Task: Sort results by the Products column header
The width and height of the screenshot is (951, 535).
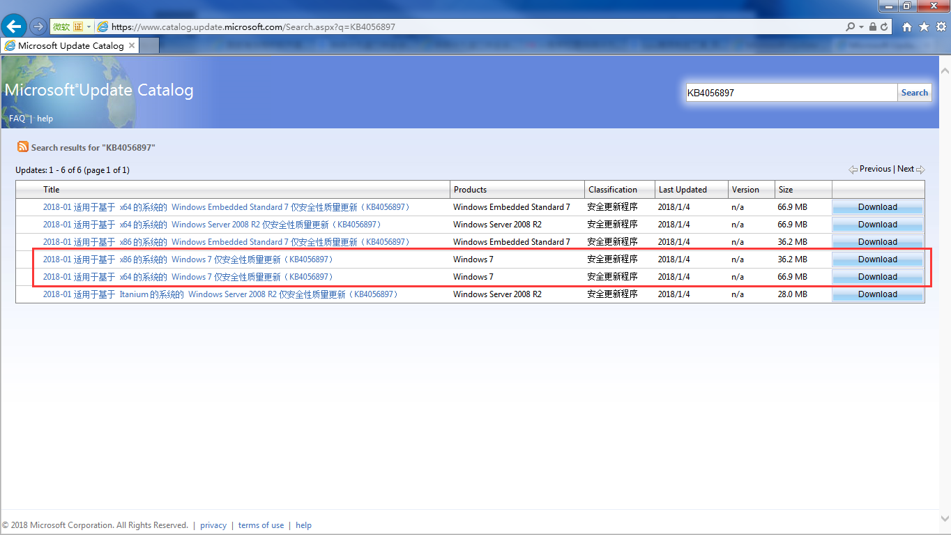Action: 470,190
